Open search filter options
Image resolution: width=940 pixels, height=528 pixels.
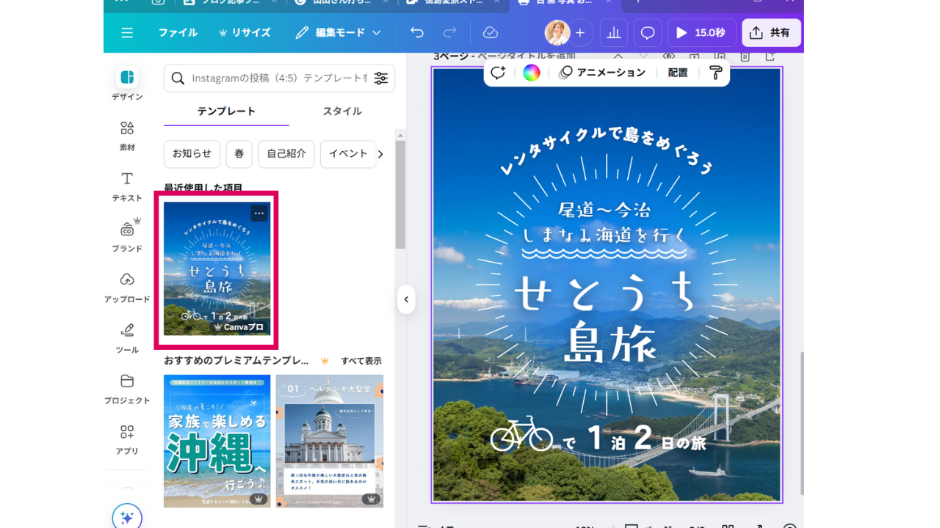381,78
